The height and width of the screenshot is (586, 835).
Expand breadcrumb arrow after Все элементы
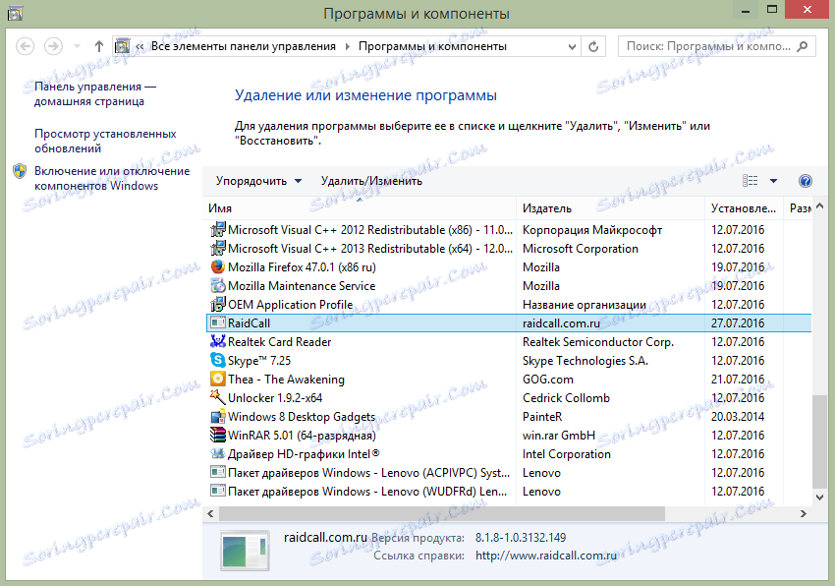coord(347,47)
